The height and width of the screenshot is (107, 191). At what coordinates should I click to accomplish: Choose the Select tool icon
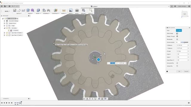point(90,10)
